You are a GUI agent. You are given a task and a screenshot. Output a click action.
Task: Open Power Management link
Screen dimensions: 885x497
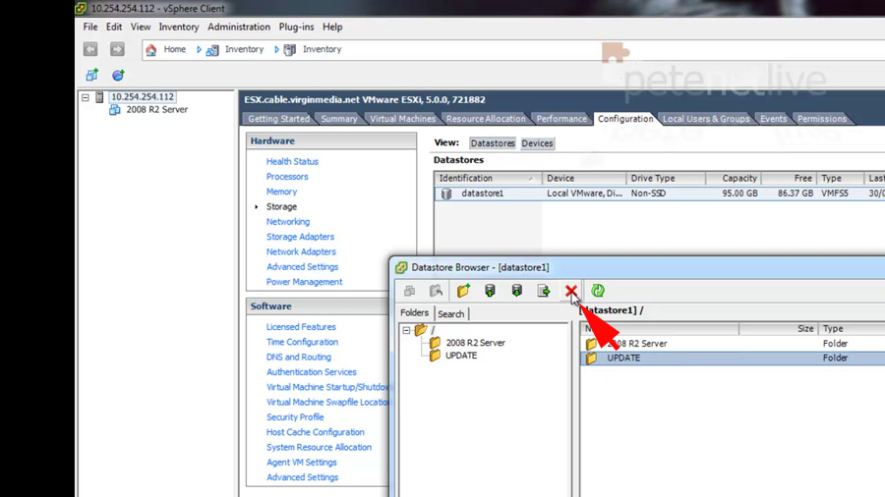[x=304, y=282]
